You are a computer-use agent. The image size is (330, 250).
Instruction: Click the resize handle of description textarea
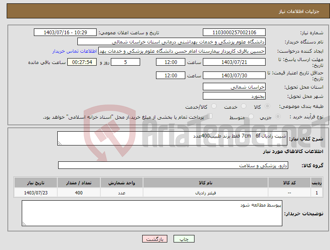tap(60, 143)
